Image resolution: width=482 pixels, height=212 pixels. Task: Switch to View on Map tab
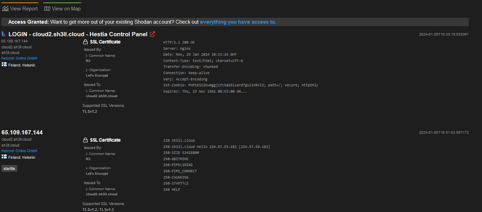pyautogui.click(x=62, y=8)
